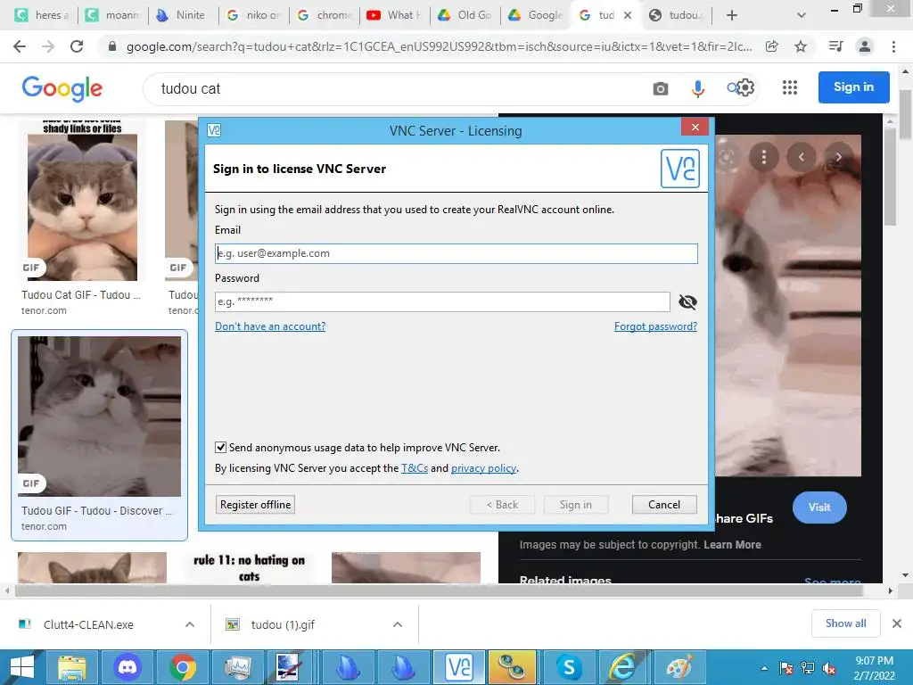Open the Google apps grid

point(790,87)
